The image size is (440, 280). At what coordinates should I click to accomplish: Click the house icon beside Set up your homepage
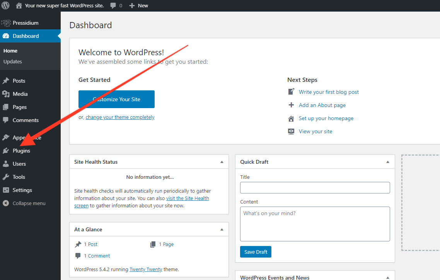(x=291, y=119)
